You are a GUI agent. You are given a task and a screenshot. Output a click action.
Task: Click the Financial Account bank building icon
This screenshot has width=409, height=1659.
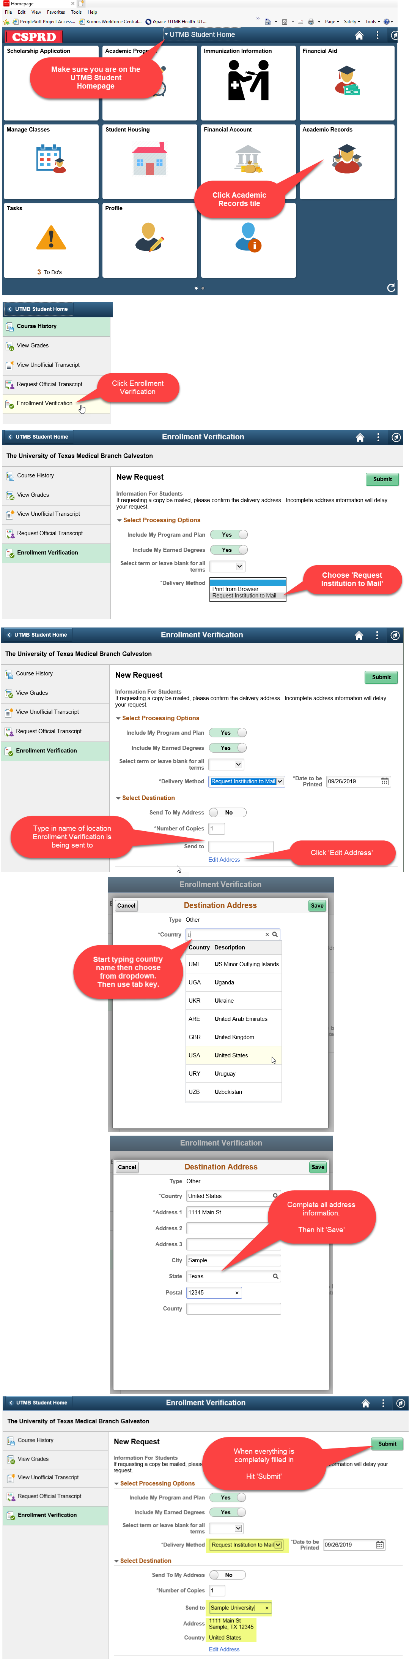(x=249, y=159)
